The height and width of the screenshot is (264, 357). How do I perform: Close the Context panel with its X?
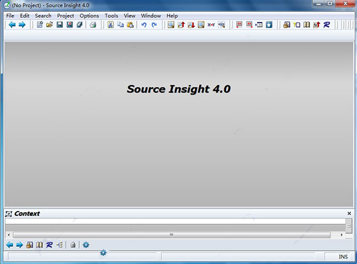[x=349, y=213]
